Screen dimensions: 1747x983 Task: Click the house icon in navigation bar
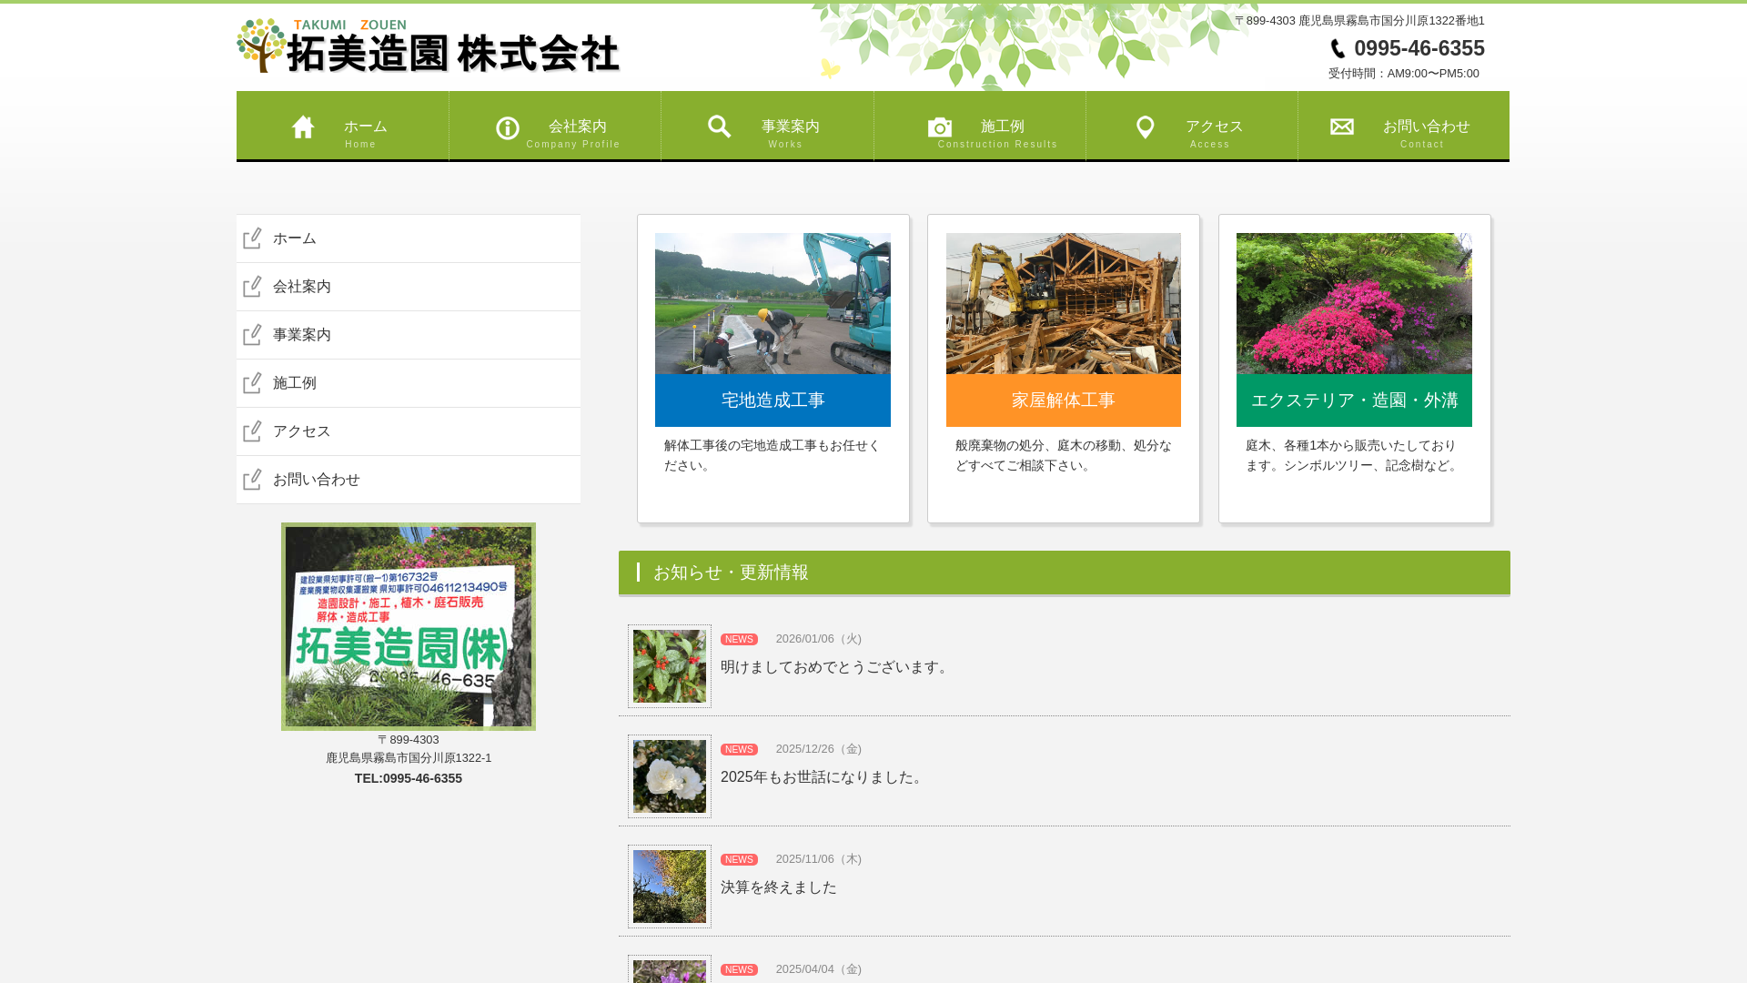pyautogui.click(x=303, y=127)
